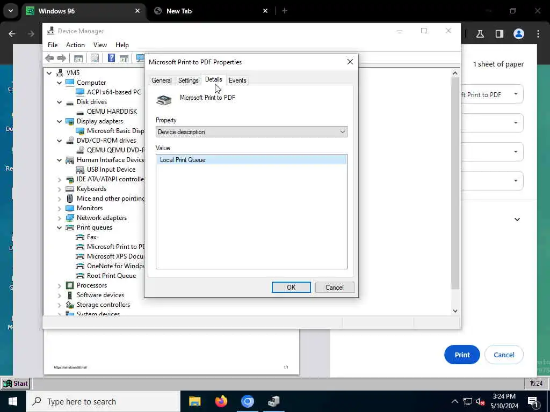
Task: Expand the Keyboards node
Action: click(59, 189)
